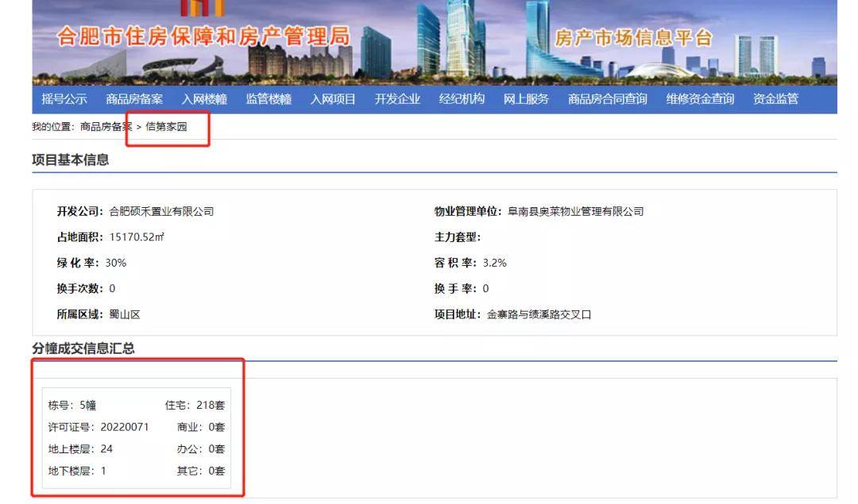Screen dimensions: 858x504
Task: Click the project address 金寨路与绩溪路交叉口
Action: [539, 314]
